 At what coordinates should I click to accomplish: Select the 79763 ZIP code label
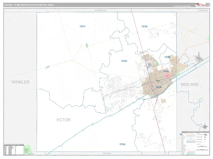click(122, 144)
